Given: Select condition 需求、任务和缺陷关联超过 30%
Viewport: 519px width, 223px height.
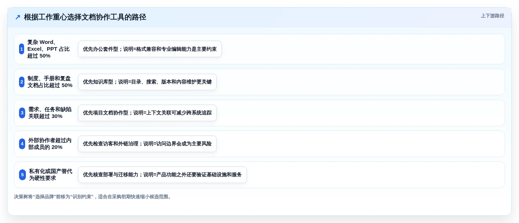Looking at the screenshot, I should pos(50,113).
